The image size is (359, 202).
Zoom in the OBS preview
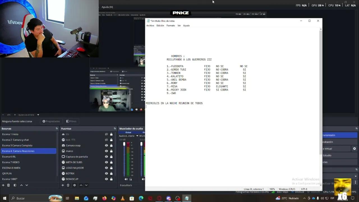15,115
